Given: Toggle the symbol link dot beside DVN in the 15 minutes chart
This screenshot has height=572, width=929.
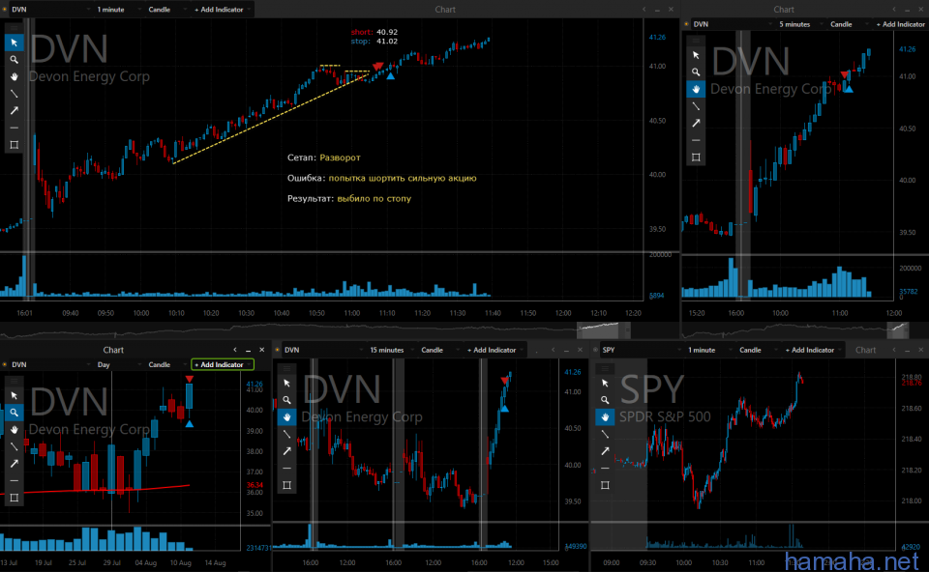Looking at the screenshot, I should point(278,350).
